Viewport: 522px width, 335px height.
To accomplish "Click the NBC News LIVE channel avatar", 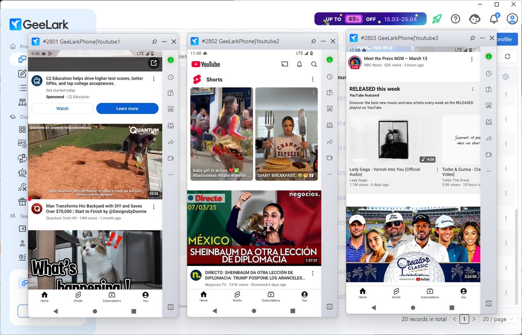I will coord(355,62).
